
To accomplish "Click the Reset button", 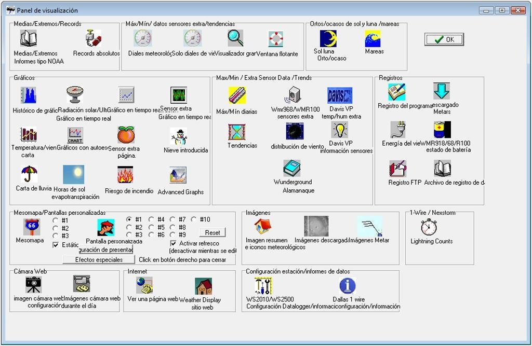I will pyautogui.click(x=212, y=233).
